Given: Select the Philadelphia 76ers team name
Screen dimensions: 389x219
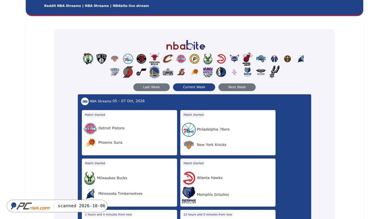Looking at the screenshot, I should (x=213, y=129).
